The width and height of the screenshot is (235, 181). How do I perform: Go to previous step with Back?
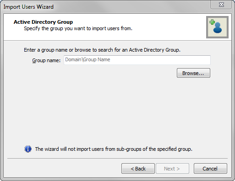pyautogui.click(x=138, y=169)
